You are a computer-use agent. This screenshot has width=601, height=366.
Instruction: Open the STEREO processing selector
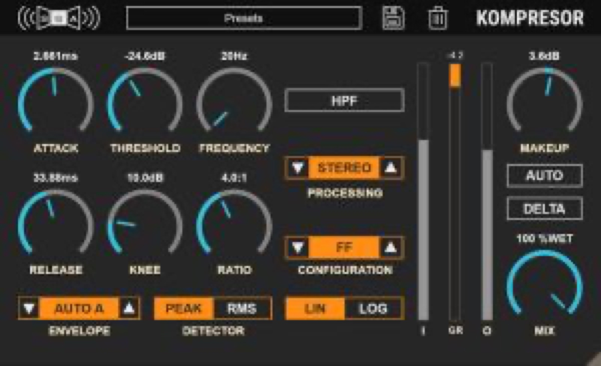click(344, 168)
